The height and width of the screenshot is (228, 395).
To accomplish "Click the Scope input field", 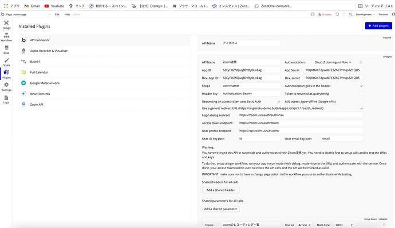I will [251, 86].
